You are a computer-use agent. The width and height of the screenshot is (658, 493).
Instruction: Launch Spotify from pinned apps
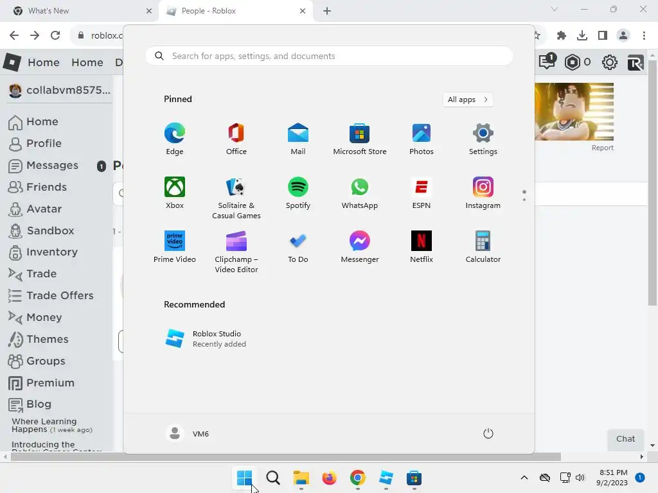pyautogui.click(x=298, y=193)
